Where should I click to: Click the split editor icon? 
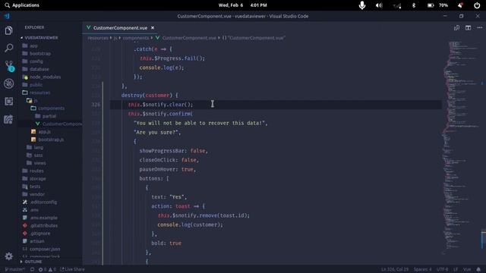468,28
